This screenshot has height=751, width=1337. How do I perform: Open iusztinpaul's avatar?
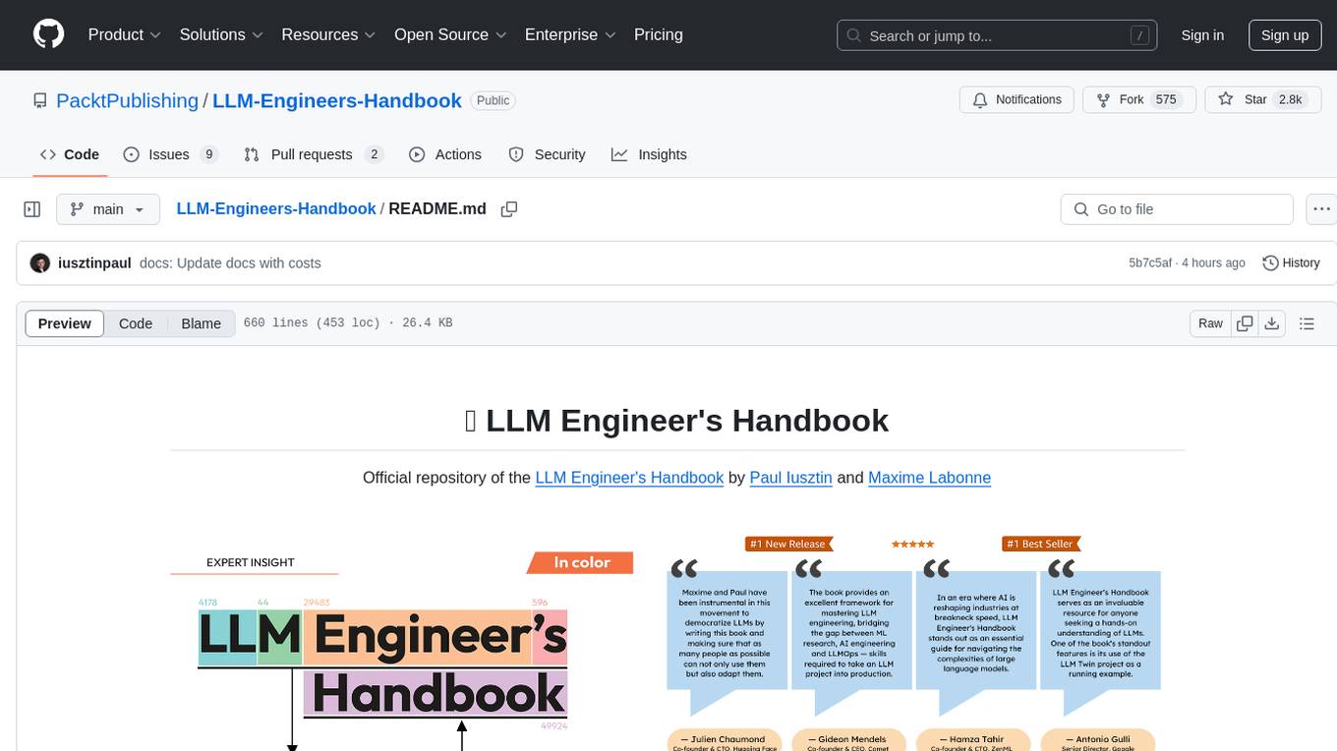[x=40, y=263]
